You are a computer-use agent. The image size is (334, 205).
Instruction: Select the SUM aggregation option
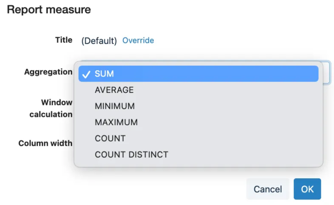click(x=104, y=74)
